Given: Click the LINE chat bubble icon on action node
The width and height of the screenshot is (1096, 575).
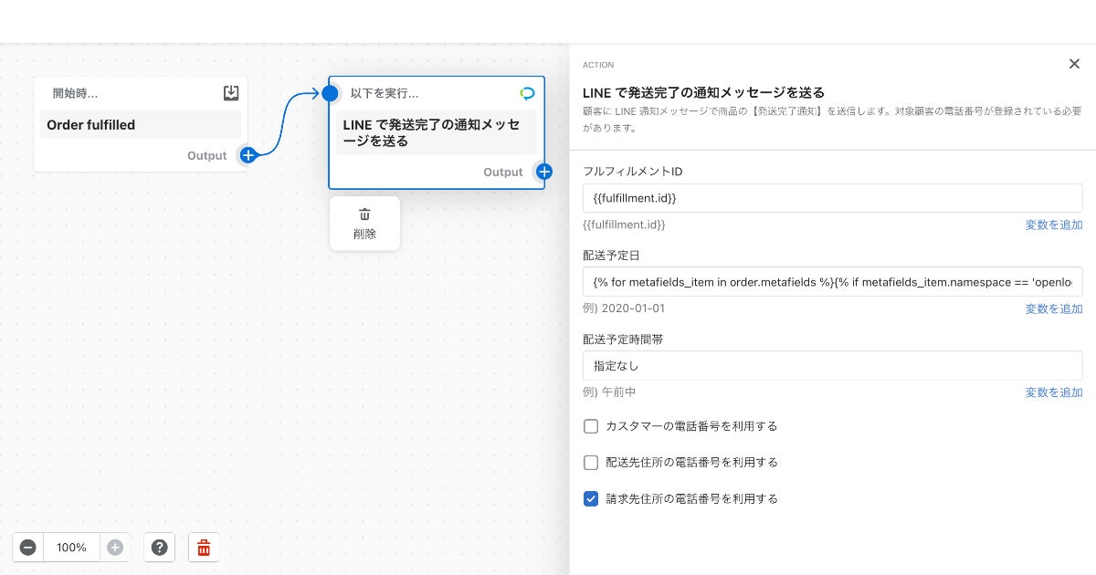Looking at the screenshot, I should click(527, 93).
